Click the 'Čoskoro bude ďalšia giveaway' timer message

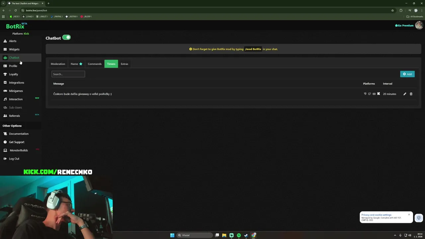click(x=82, y=94)
